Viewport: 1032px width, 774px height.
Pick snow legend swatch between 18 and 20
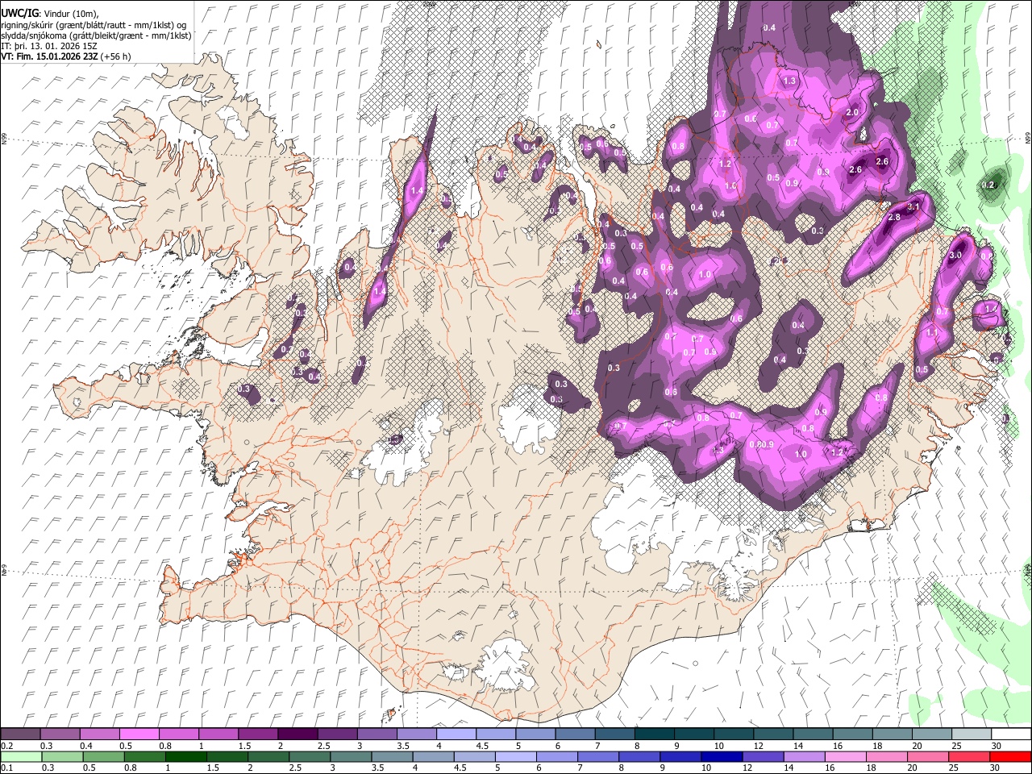[x=891, y=734]
